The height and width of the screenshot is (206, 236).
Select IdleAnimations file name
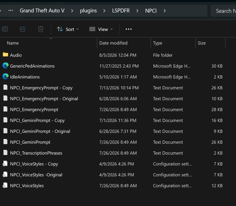pyautogui.click(x=25, y=77)
